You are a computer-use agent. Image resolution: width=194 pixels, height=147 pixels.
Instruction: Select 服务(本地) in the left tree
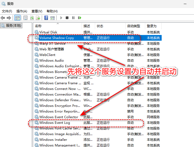pyautogui.click(x=11, y=26)
